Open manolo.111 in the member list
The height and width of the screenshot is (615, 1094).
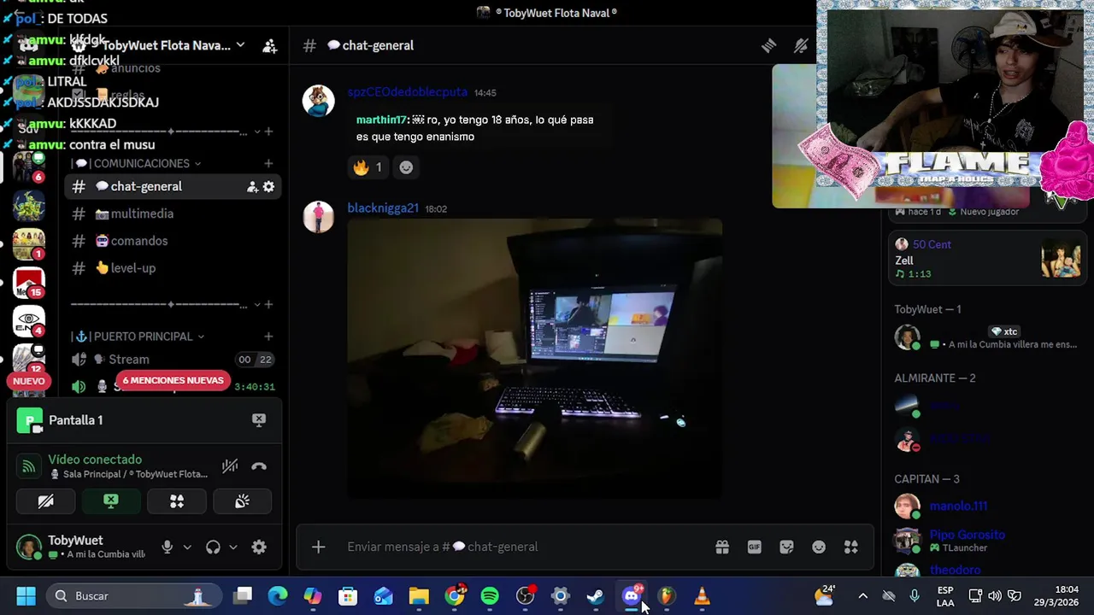987,507
